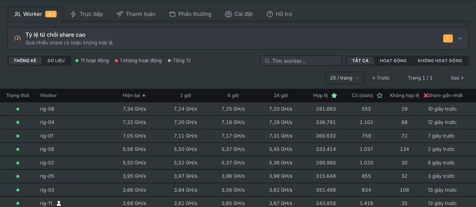Sort by the 1 giờ column header
476x207 pixels.
coord(186,96)
